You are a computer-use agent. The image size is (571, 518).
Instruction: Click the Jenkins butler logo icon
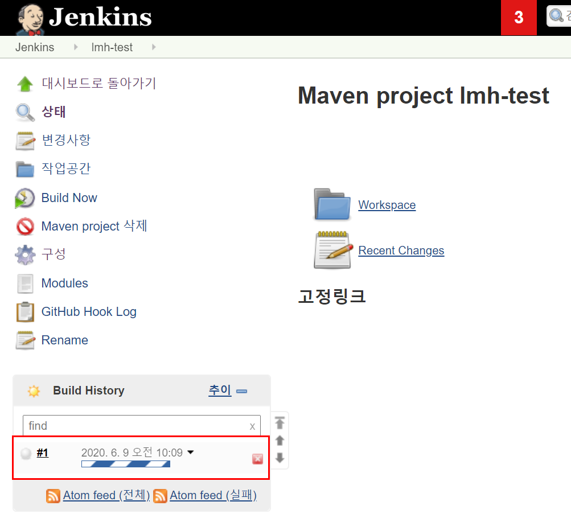[31, 20]
